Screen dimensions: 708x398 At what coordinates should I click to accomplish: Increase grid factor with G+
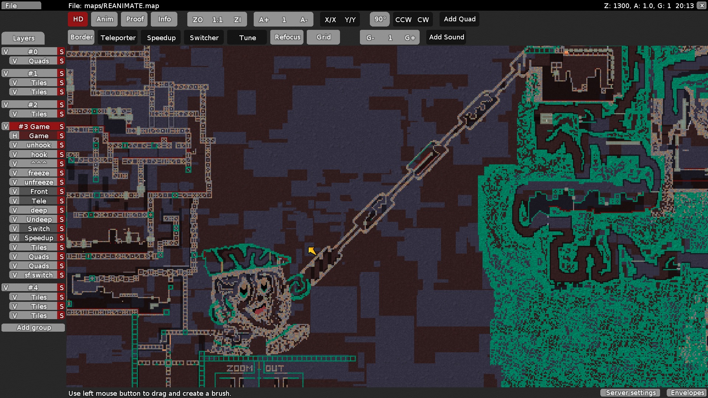410,38
